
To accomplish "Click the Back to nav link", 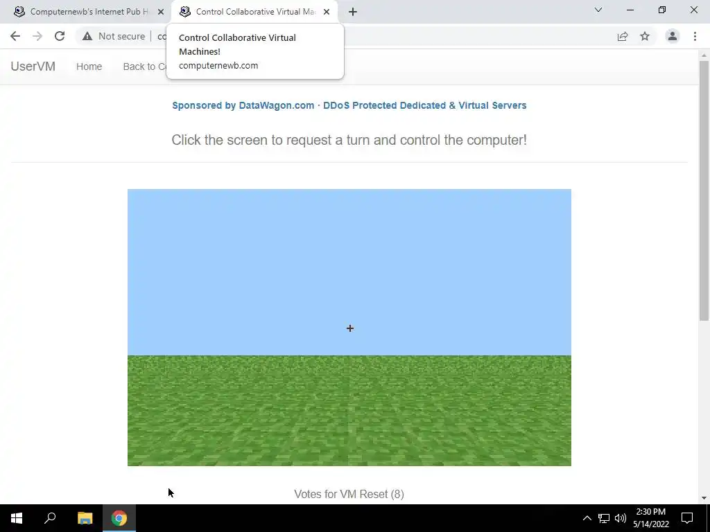I will click(x=144, y=66).
